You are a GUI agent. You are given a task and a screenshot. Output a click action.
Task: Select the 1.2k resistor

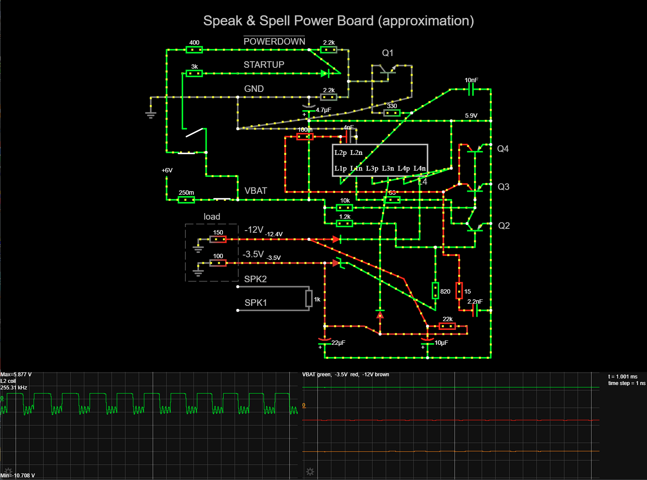point(344,224)
